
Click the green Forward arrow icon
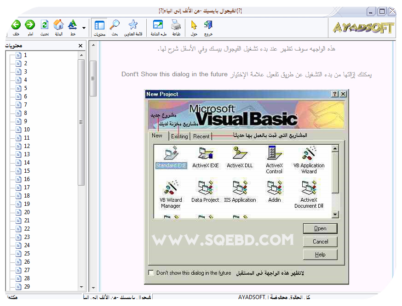click(x=30, y=25)
